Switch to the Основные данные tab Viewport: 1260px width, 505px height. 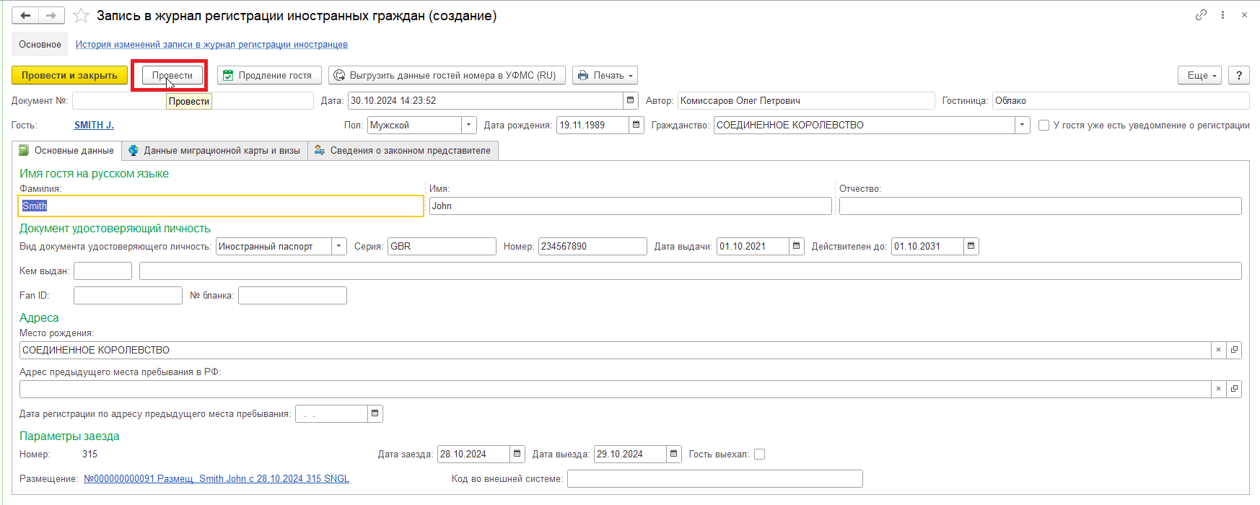[x=66, y=150]
